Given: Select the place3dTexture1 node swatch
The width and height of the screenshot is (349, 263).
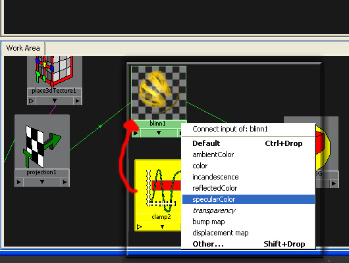Looking at the screenshot, I should coord(55,72).
